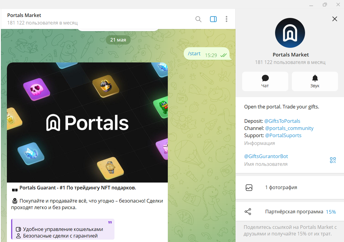Screen dimensions: 344x242
Task: Click the subscriber count under the header title
Action: point(42,23)
